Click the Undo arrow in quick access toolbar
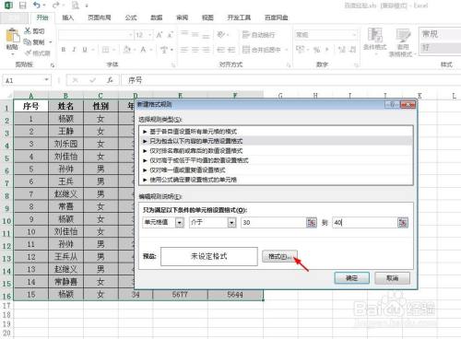461x339 pixels. coord(37,6)
